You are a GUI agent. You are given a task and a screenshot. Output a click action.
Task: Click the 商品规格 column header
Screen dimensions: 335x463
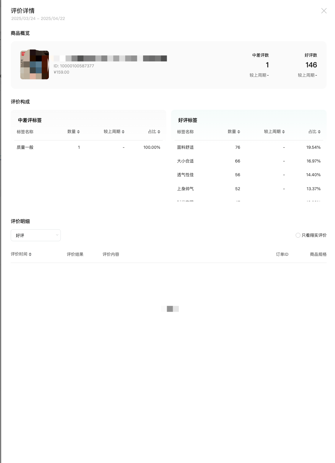[318, 254]
